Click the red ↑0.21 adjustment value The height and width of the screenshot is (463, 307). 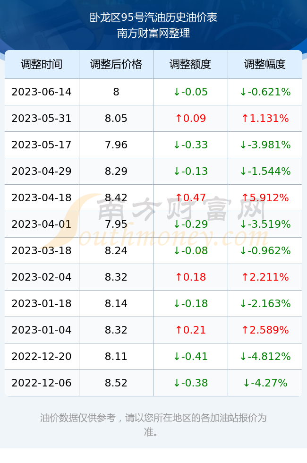190,330
